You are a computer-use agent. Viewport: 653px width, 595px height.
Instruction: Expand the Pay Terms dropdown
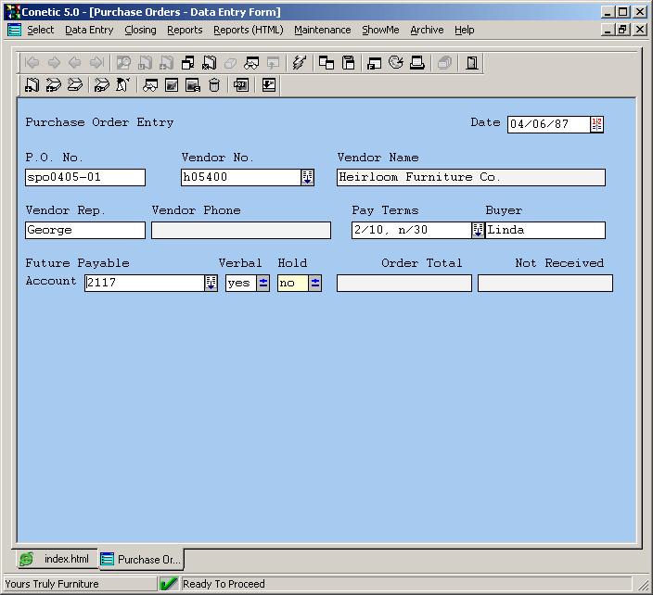[478, 231]
